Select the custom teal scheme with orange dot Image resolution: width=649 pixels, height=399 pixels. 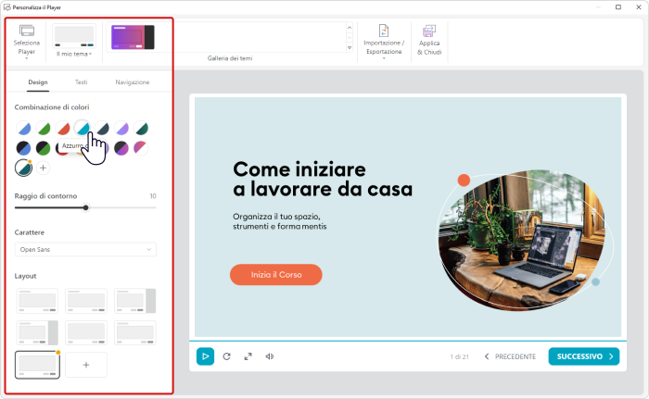[x=23, y=168]
